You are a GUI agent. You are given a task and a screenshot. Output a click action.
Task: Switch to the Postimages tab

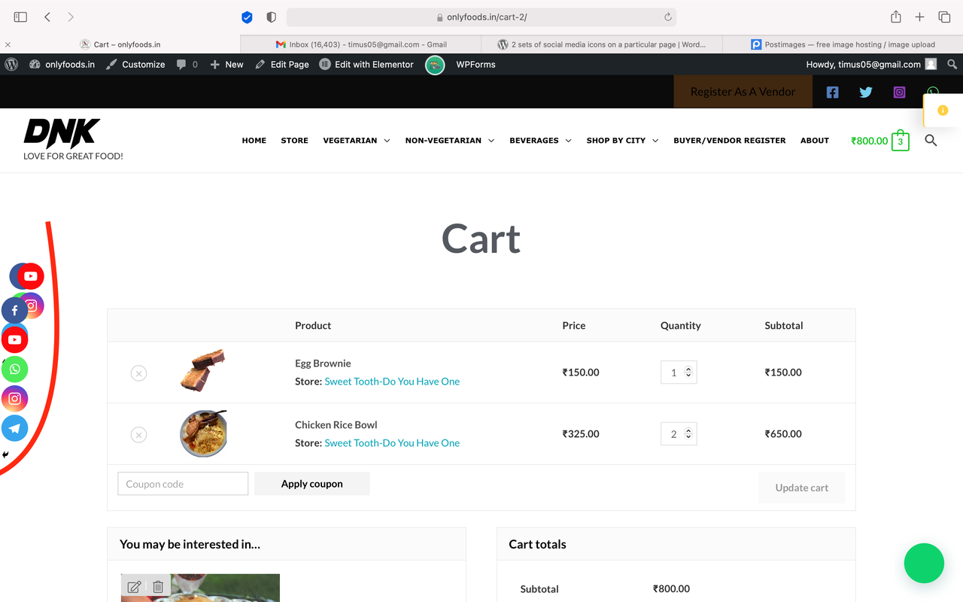tap(843, 44)
